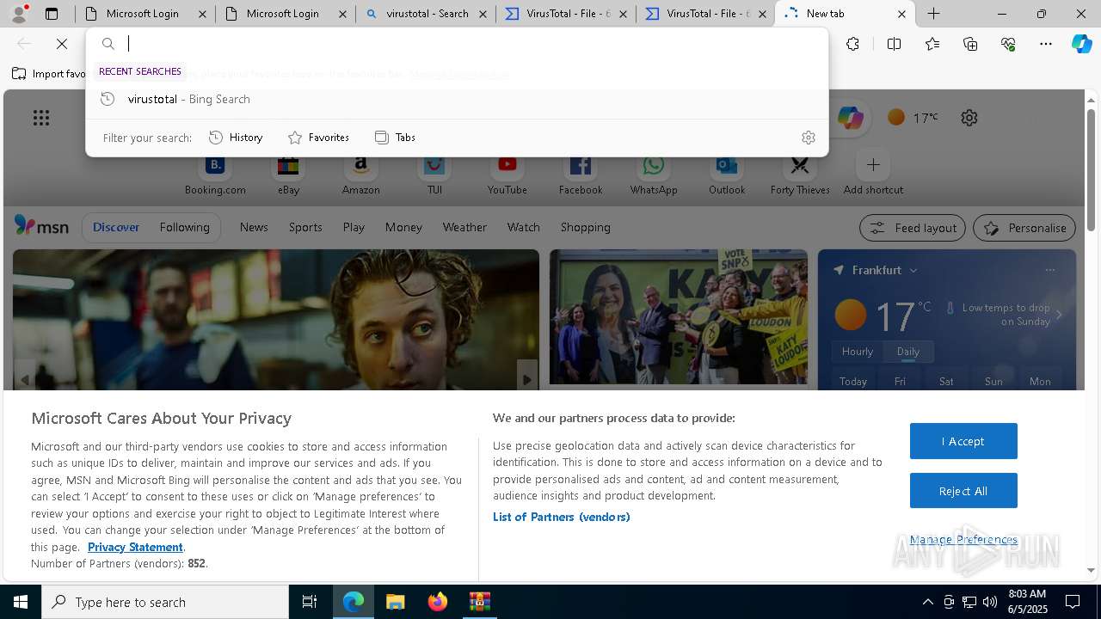Open List of Partners (vendors) link

click(x=561, y=517)
